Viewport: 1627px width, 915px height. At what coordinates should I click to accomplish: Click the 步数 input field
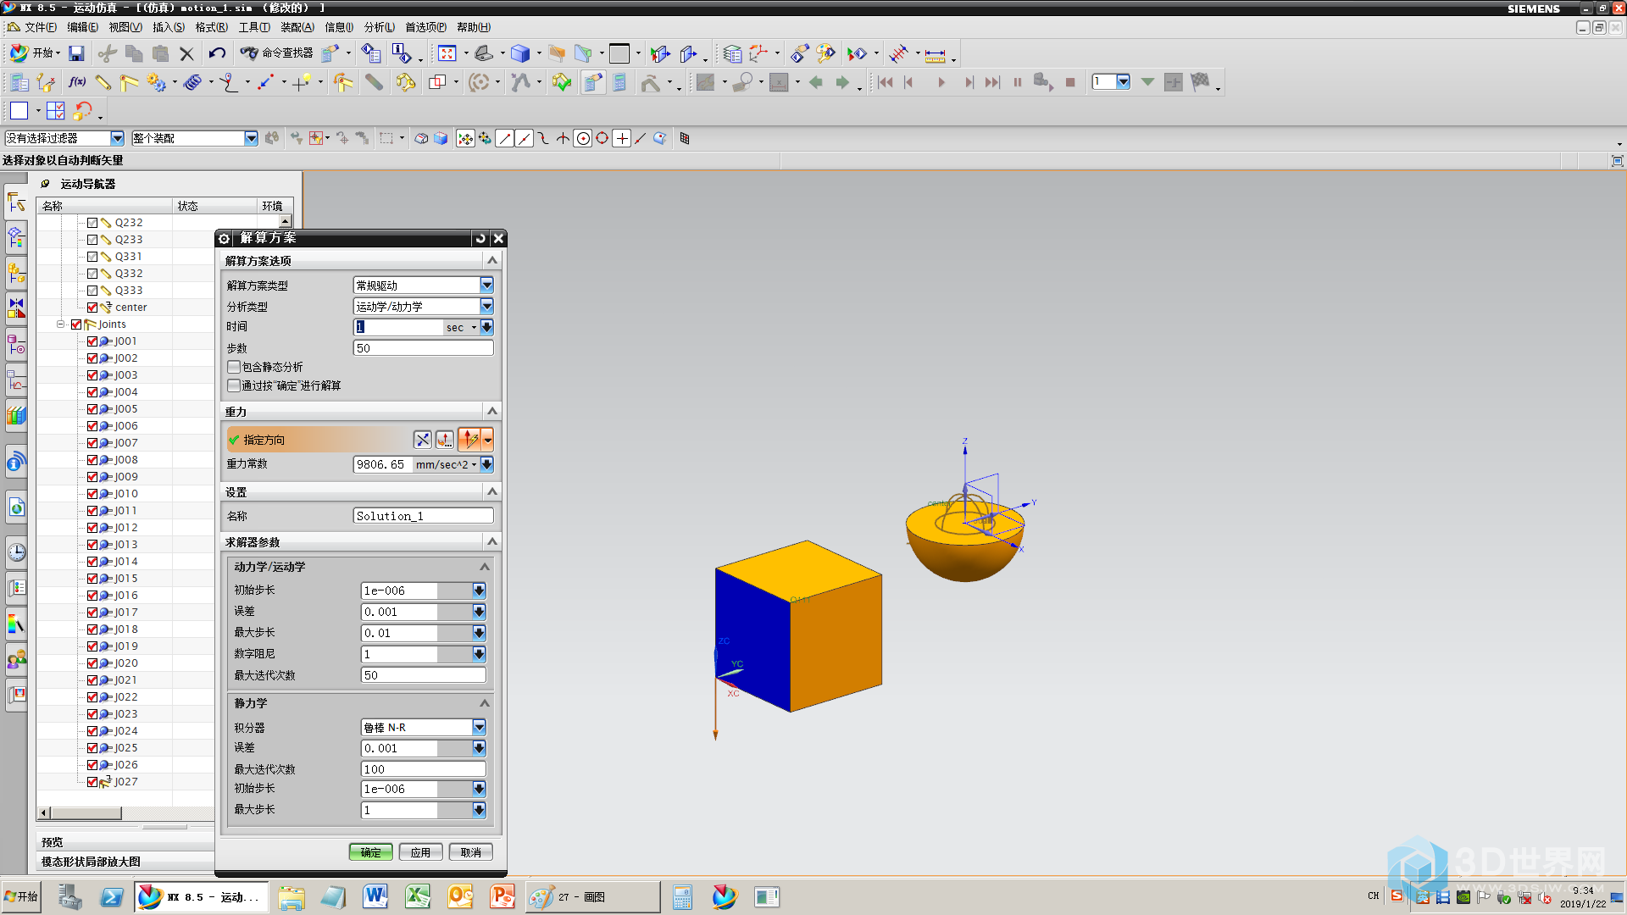pyautogui.click(x=423, y=348)
